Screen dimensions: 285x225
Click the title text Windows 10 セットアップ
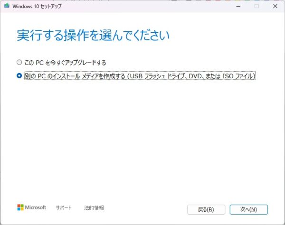point(37,6)
